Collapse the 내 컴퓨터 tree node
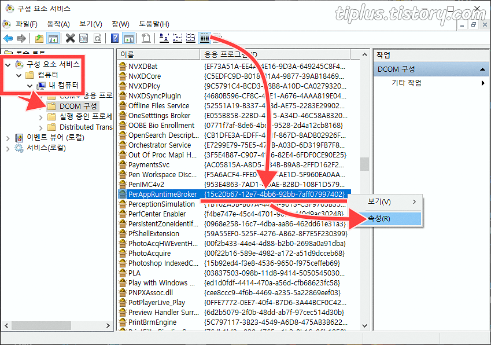 (x=29, y=86)
